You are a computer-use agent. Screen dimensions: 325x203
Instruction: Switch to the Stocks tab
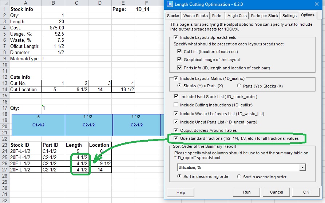[x=173, y=16]
